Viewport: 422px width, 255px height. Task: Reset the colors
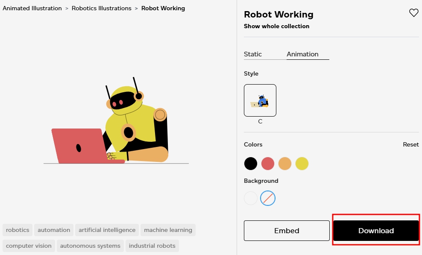click(x=411, y=145)
